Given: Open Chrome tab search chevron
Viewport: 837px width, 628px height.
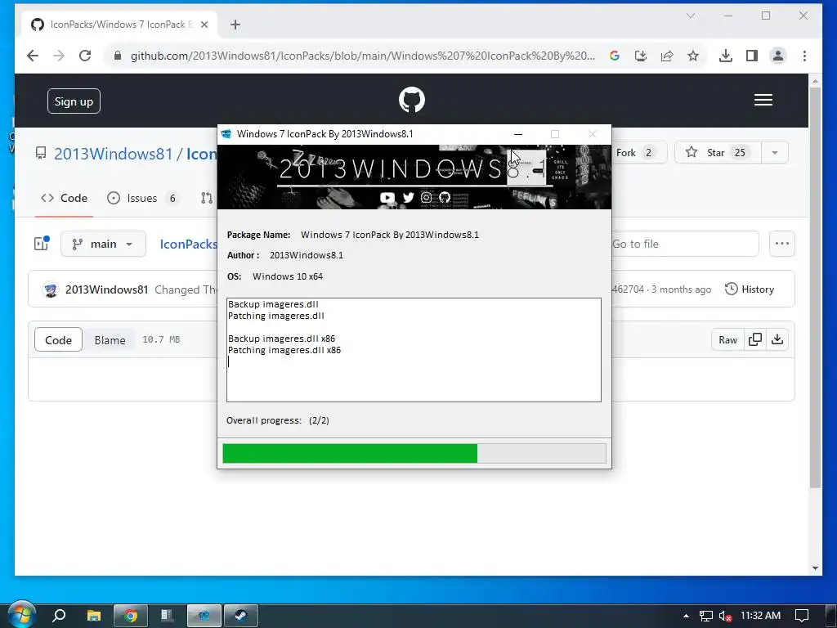Looking at the screenshot, I should point(690,16).
